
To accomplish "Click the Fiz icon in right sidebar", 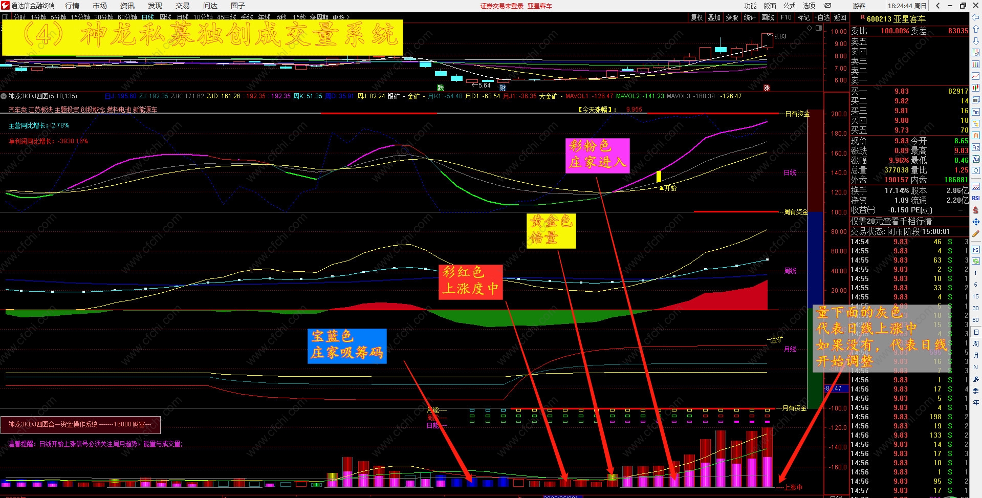I will pyautogui.click(x=975, y=147).
